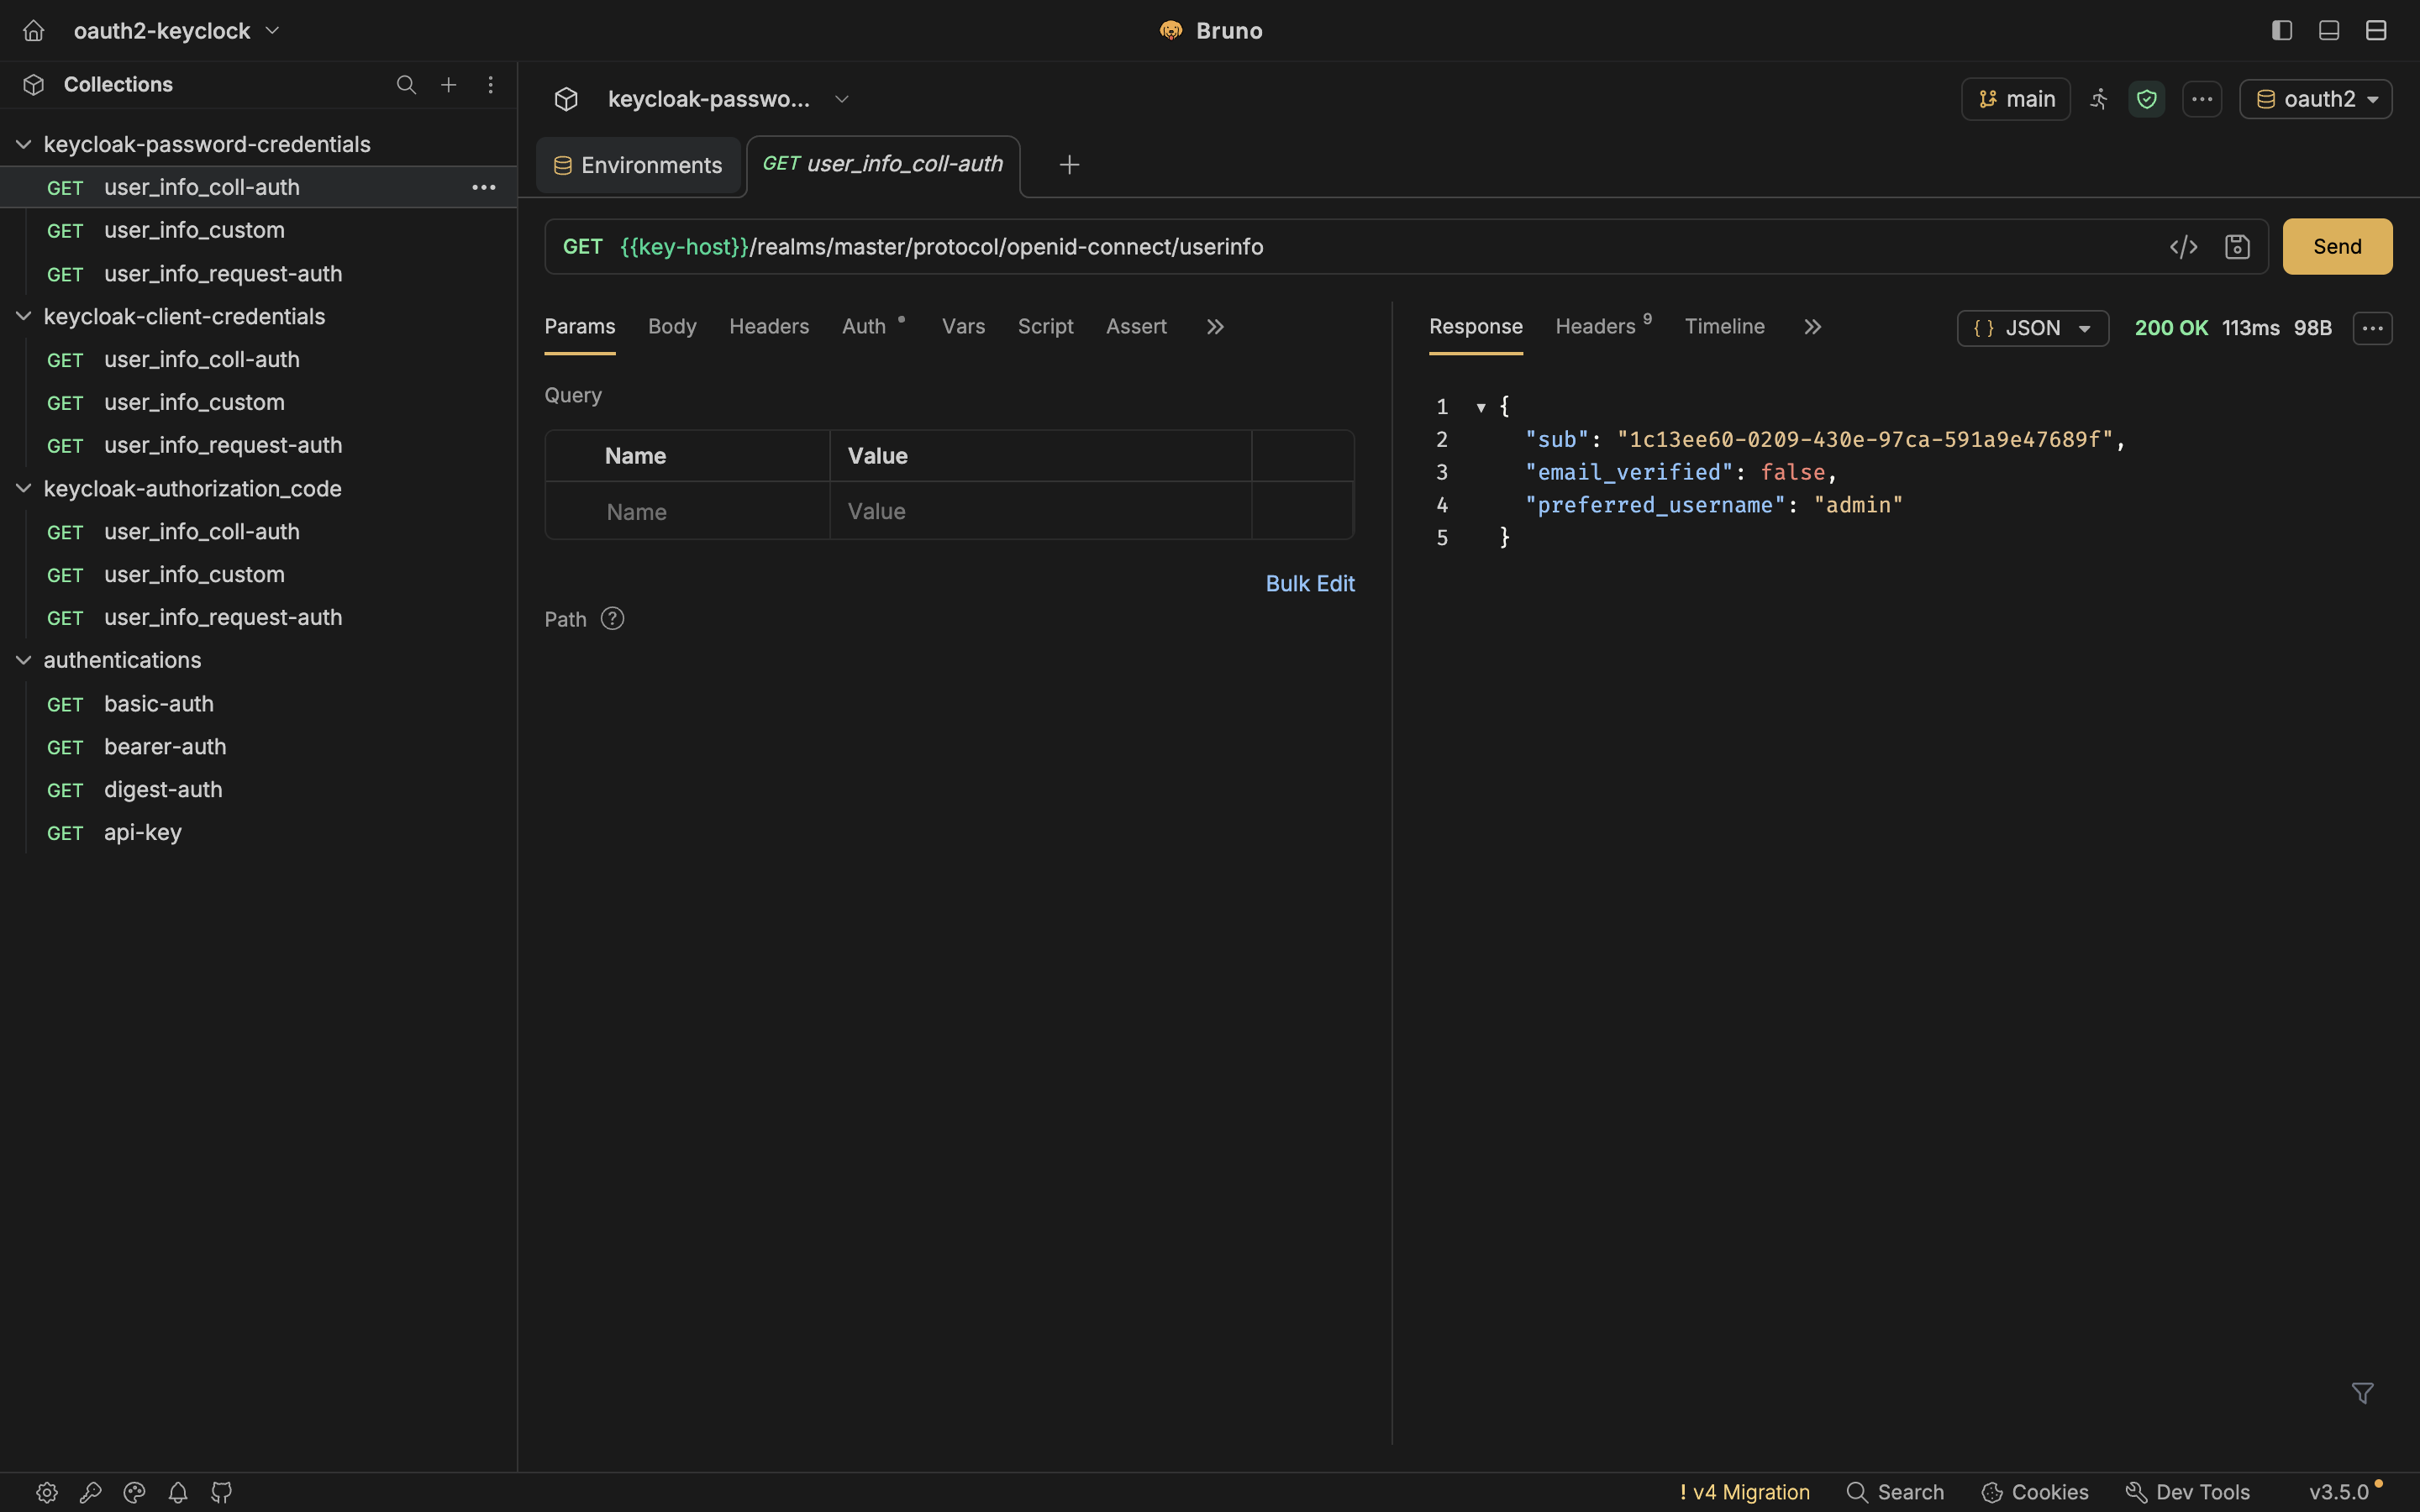Open the theme palette icon

[x=134, y=1492]
